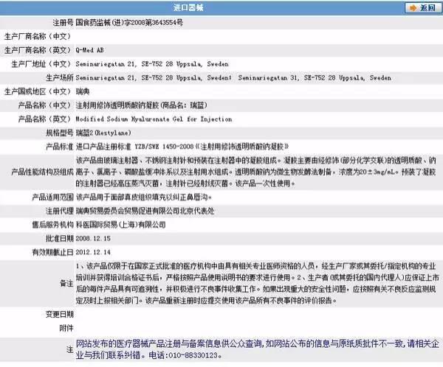Click the 有效期截止日 label
Screen dimensions: 443x367
click(53, 252)
